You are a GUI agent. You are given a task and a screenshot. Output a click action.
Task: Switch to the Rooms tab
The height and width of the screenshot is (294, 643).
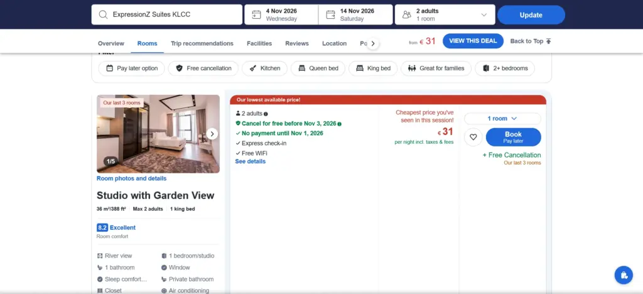point(147,43)
